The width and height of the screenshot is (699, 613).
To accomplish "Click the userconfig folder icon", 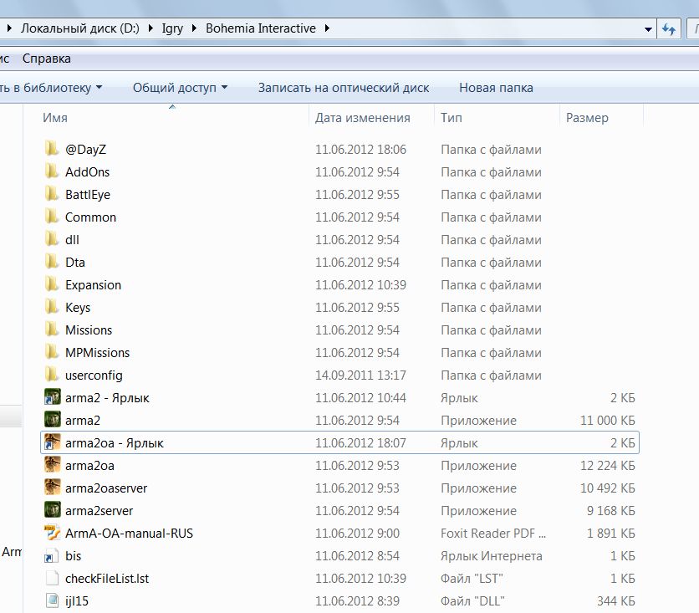I will [x=52, y=375].
